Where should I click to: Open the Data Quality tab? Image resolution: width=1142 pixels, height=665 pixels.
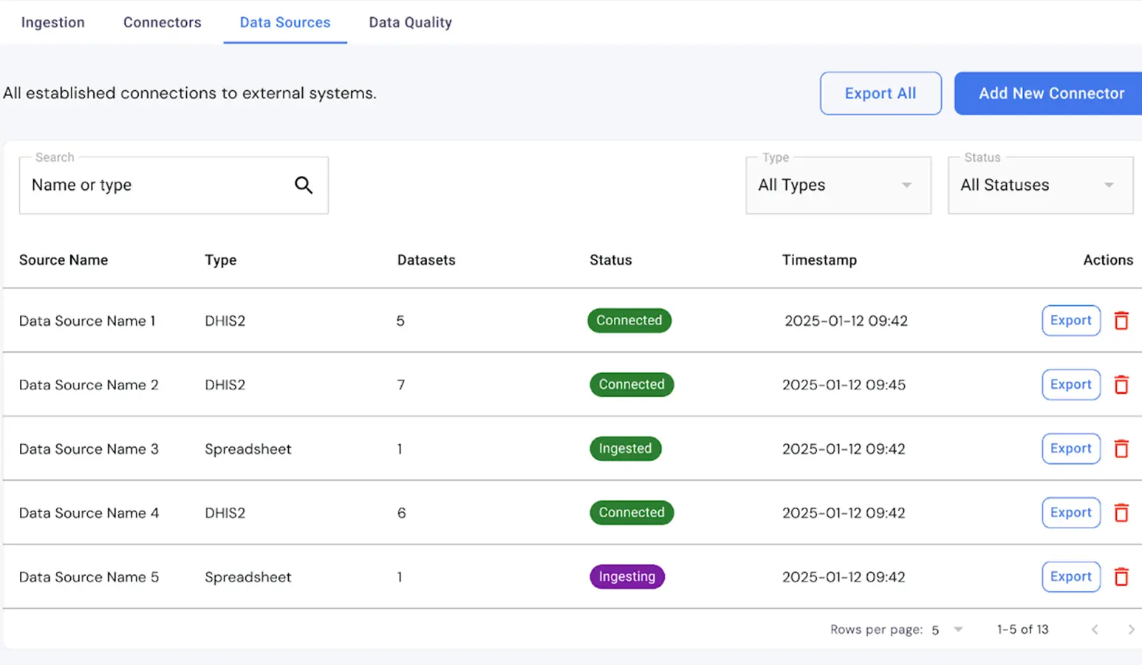point(410,22)
